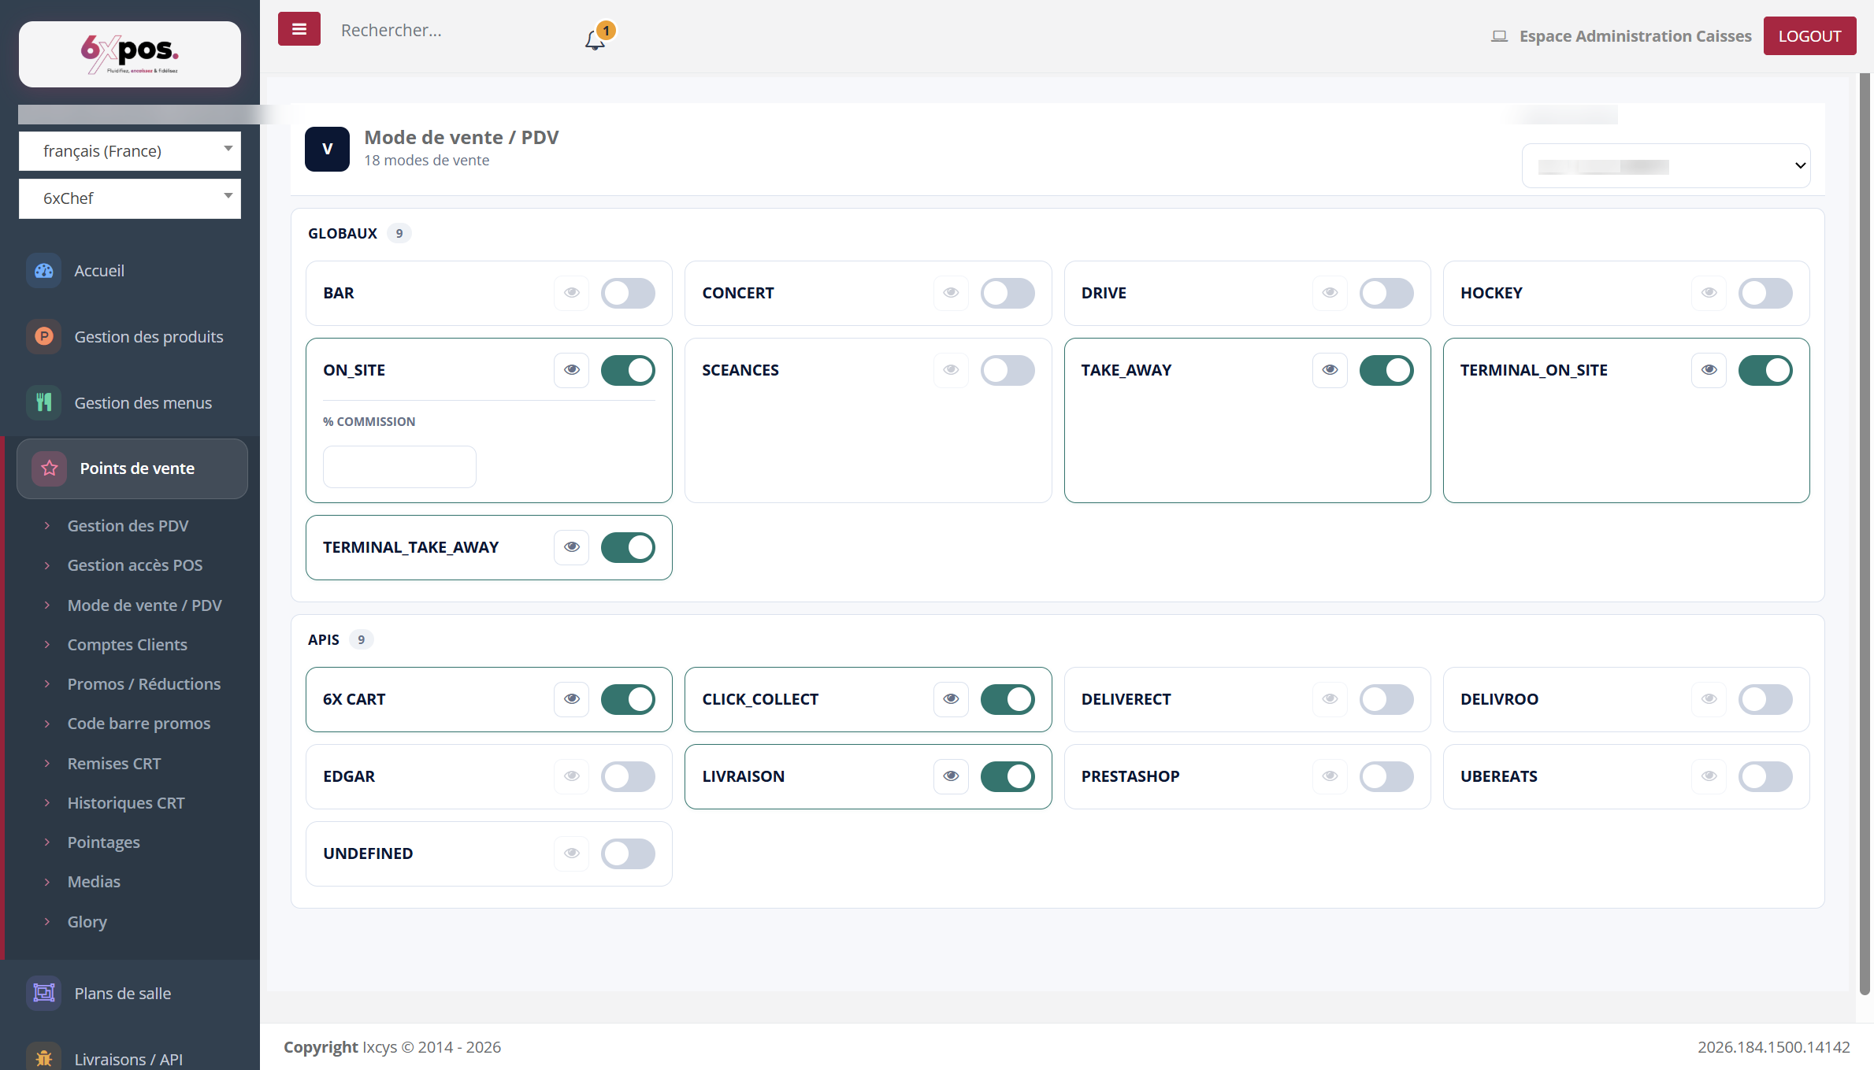Turn on the UBEREATS toggle

[1765, 776]
